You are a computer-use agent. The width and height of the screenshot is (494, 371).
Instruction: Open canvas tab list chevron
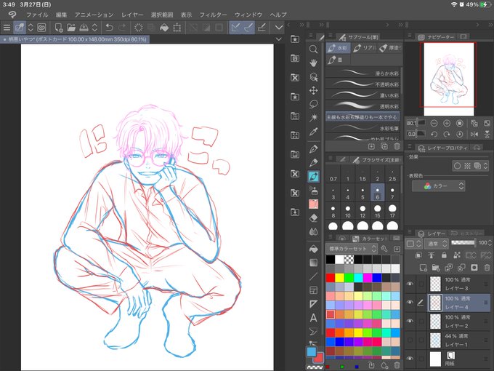coord(278,39)
